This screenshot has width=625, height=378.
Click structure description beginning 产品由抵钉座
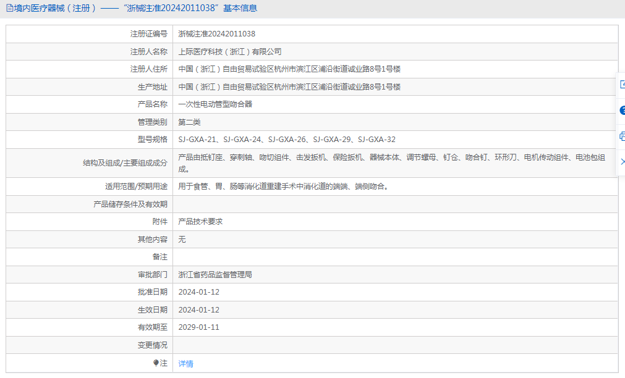click(x=392, y=163)
